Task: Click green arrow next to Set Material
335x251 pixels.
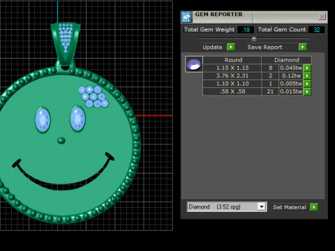Action: pyautogui.click(x=314, y=207)
